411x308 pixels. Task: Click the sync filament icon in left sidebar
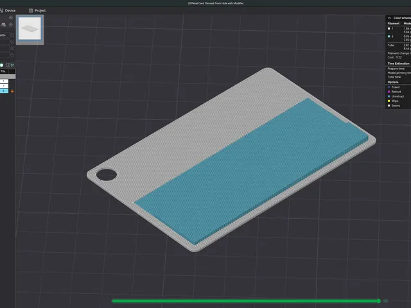click(3, 24)
